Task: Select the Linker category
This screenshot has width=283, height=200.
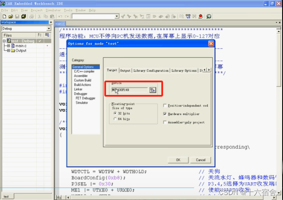Action: pyautogui.click(x=78, y=89)
